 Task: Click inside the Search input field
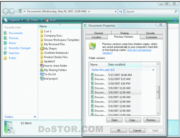point(149,12)
